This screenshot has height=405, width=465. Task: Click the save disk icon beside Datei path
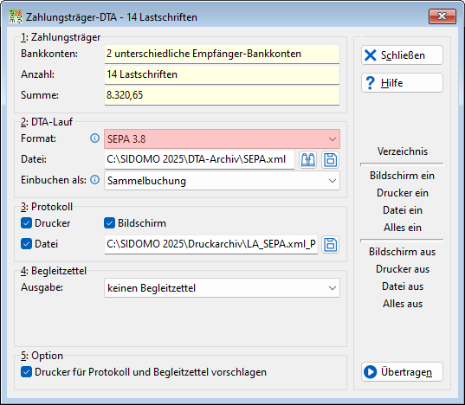pyautogui.click(x=331, y=160)
